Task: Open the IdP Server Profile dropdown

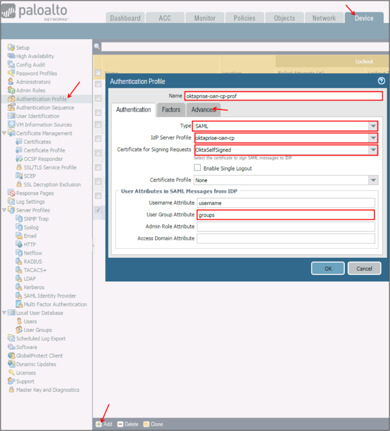Action: [372, 138]
